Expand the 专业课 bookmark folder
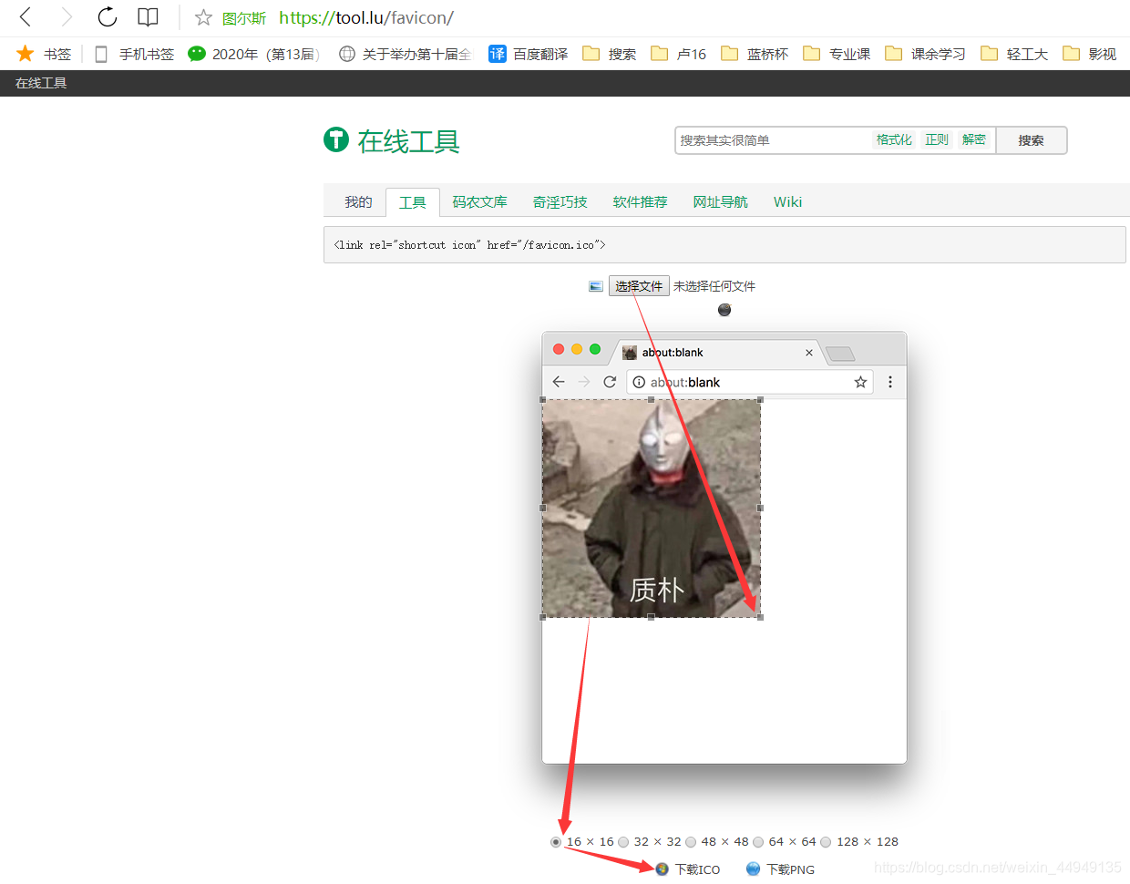The height and width of the screenshot is (884, 1130). coord(837,54)
